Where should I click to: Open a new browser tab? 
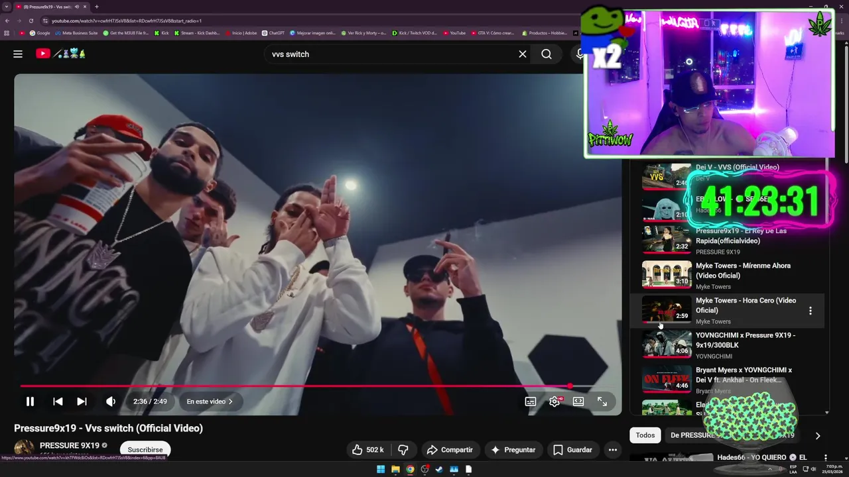(97, 7)
